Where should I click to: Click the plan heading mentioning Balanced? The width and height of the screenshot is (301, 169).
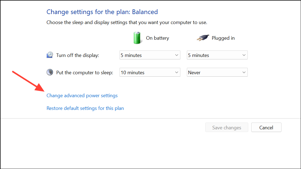pyautogui.click(x=102, y=12)
